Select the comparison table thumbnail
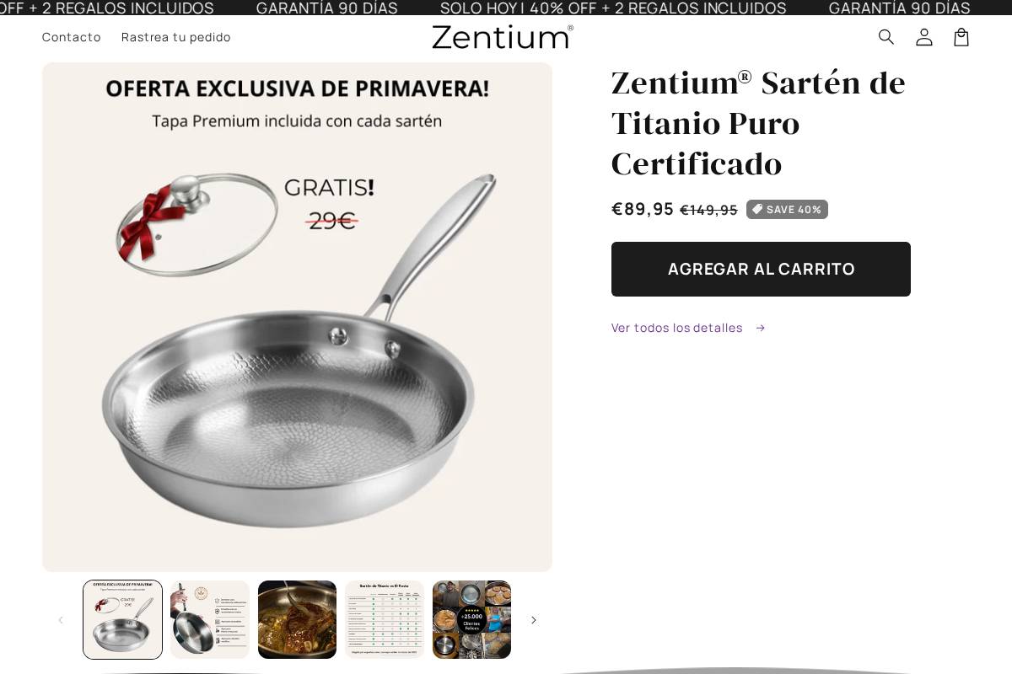Screen dimensions: 1012x674 click(x=385, y=619)
